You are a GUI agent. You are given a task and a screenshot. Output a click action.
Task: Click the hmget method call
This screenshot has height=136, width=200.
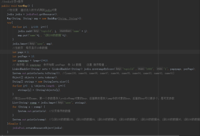[x=52, y=103]
